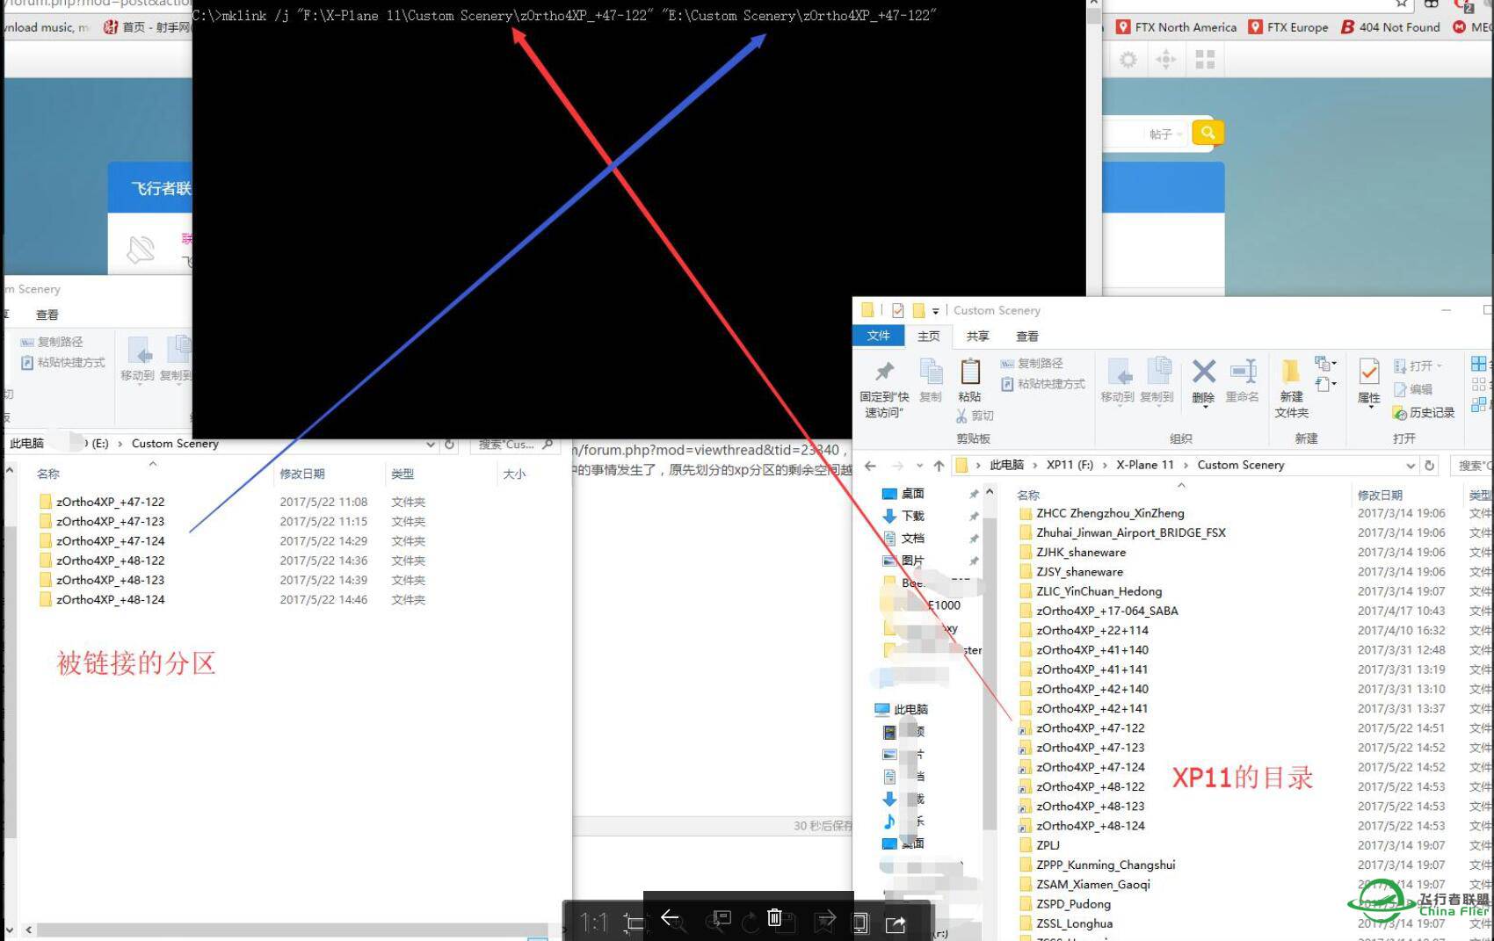Image resolution: width=1494 pixels, height=941 pixels.
Task: Switch to 查看 tab in right Explorer
Action: click(1027, 336)
